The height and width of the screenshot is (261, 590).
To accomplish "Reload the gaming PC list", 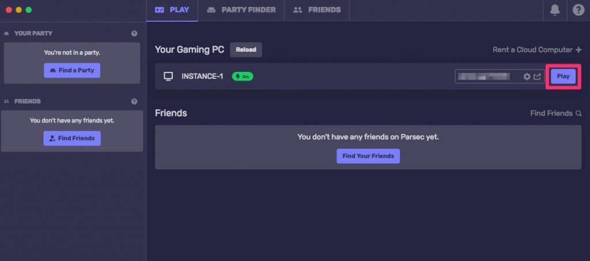I will coord(246,49).
